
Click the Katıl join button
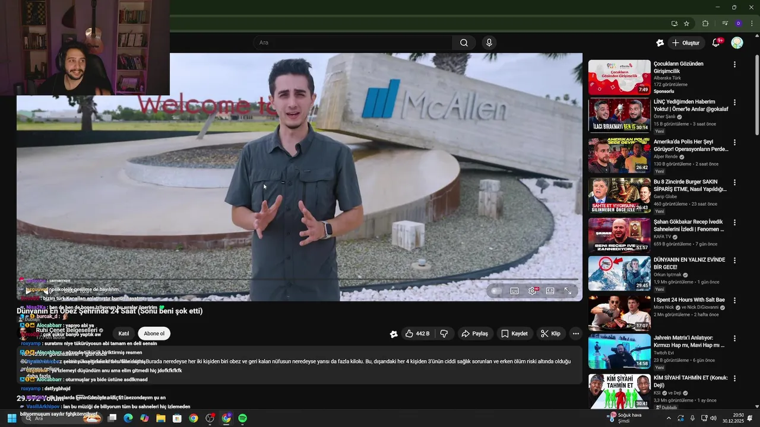pyautogui.click(x=123, y=333)
